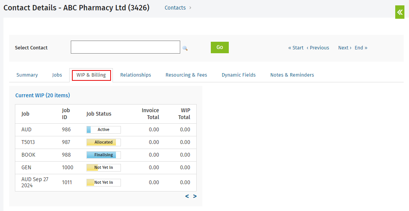Select the AUD Sep 27 2024 job cell
This screenshot has height=211, width=409.
[x=35, y=182]
